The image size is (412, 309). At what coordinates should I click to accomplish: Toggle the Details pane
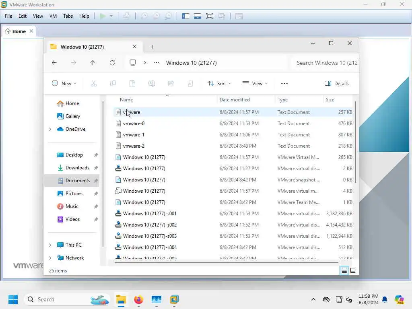click(337, 84)
